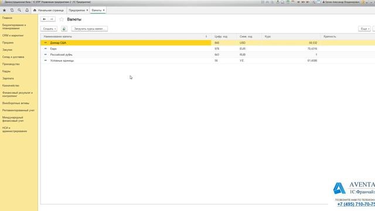375x211 pixels.
Task: Click the row icon beside Условные единицы
Action: [46, 60]
